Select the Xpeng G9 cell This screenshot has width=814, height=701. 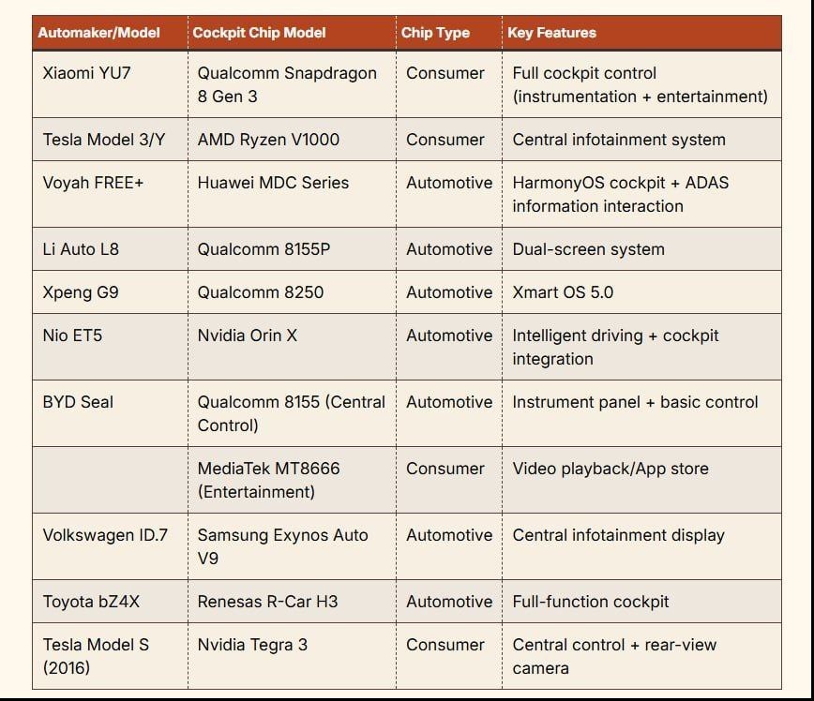110,292
